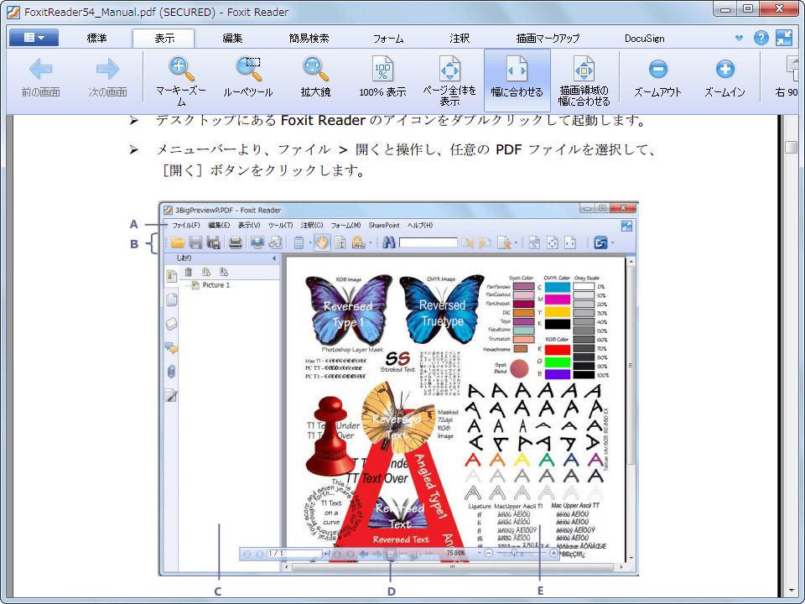Click the vertical scrollbar thumb

(x=791, y=146)
